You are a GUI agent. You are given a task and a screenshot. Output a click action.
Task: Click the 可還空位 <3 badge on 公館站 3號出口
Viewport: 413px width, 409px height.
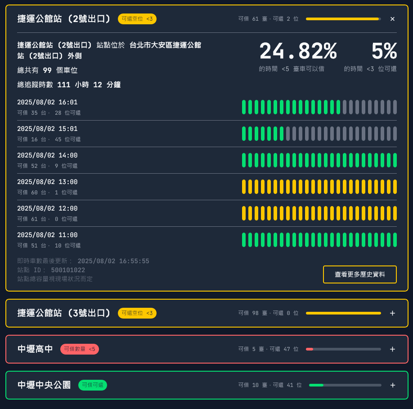tap(137, 313)
